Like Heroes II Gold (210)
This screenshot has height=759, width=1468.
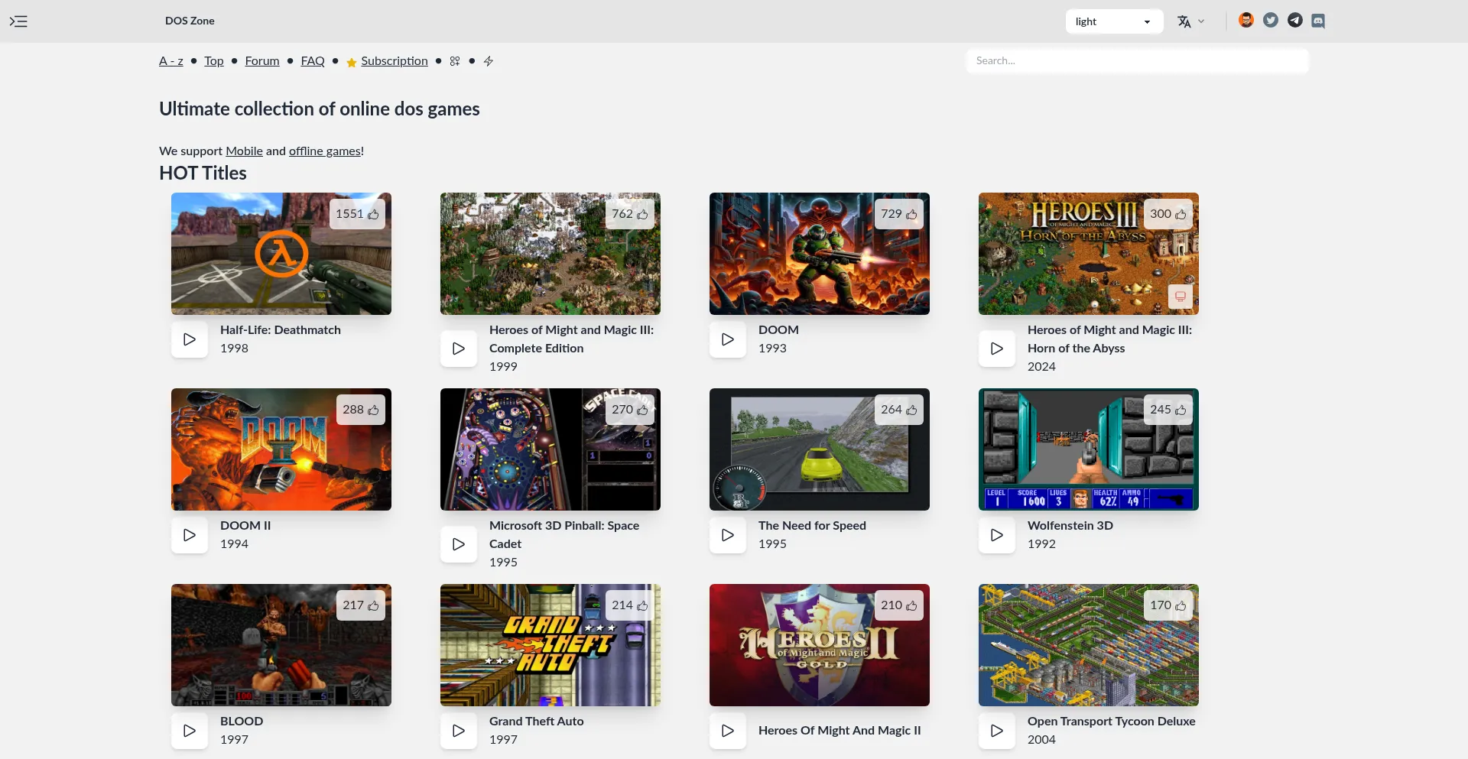[x=898, y=605]
